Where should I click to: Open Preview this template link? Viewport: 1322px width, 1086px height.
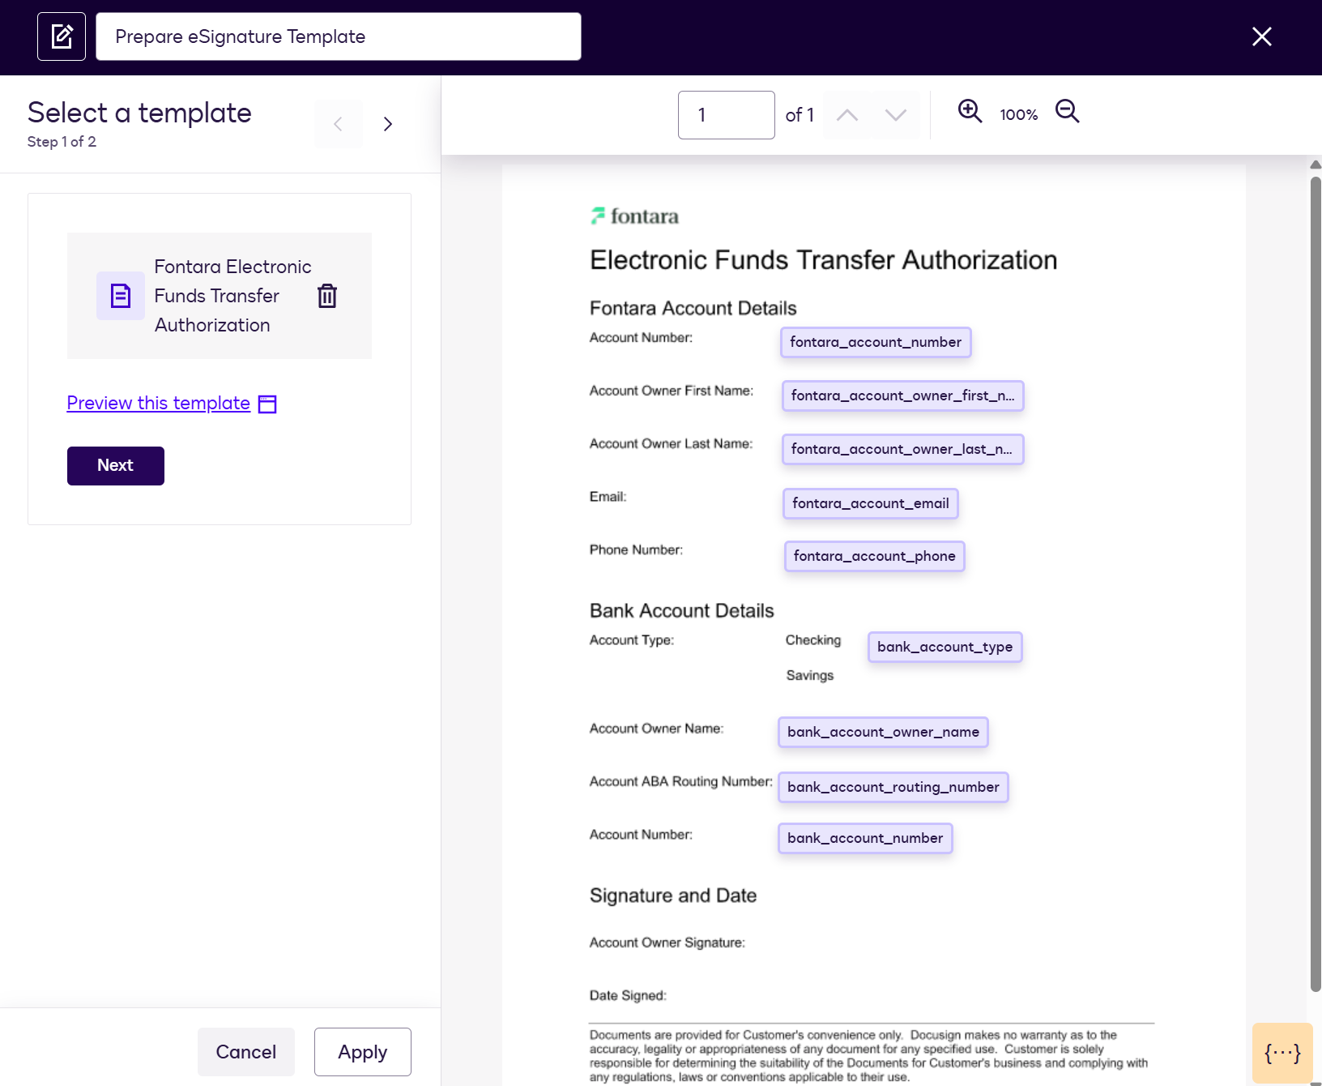[x=159, y=403]
